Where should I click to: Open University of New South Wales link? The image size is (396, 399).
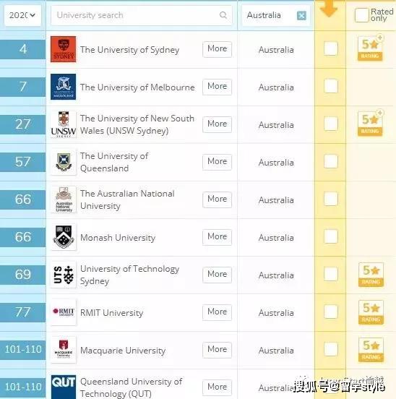tap(137, 124)
